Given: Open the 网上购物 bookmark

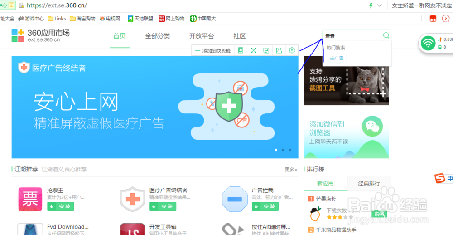Looking at the screenshot, I should coord(172,19).
